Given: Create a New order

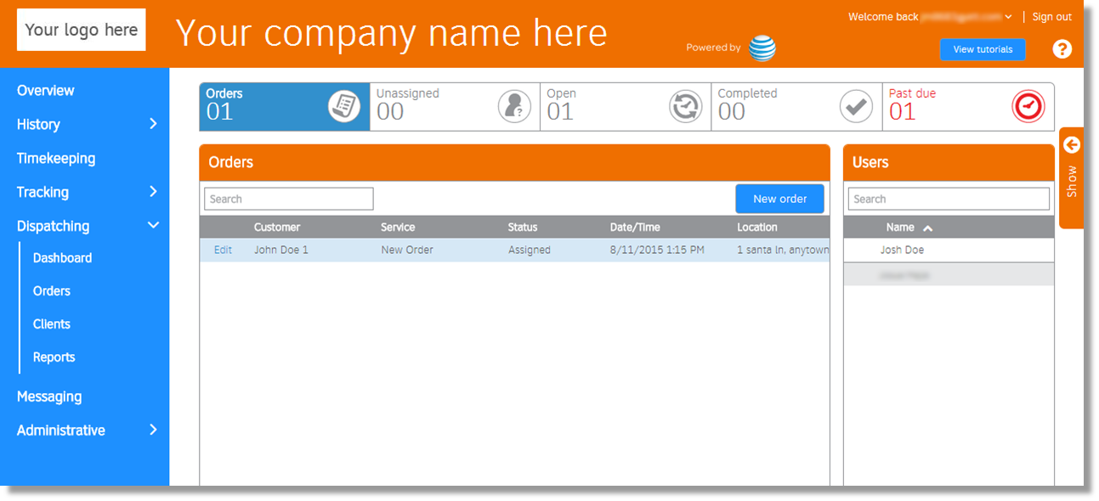Looking at the screenshot, I should 779,198.
